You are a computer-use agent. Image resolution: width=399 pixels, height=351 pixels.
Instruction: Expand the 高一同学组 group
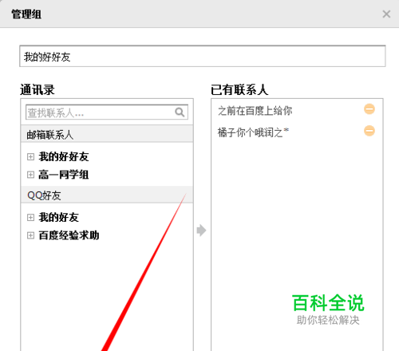[30, 175]
